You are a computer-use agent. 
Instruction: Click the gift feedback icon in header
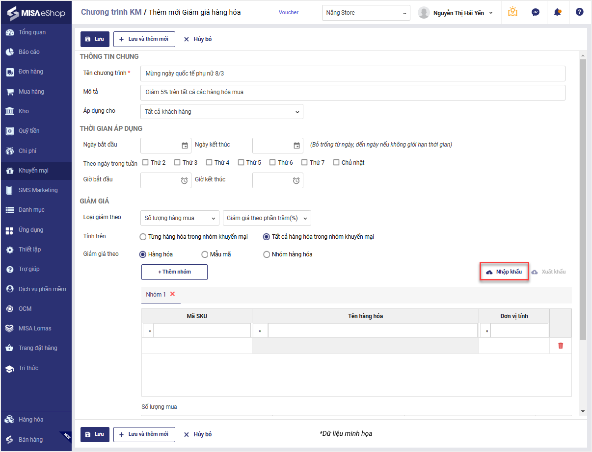coord(513,12)
